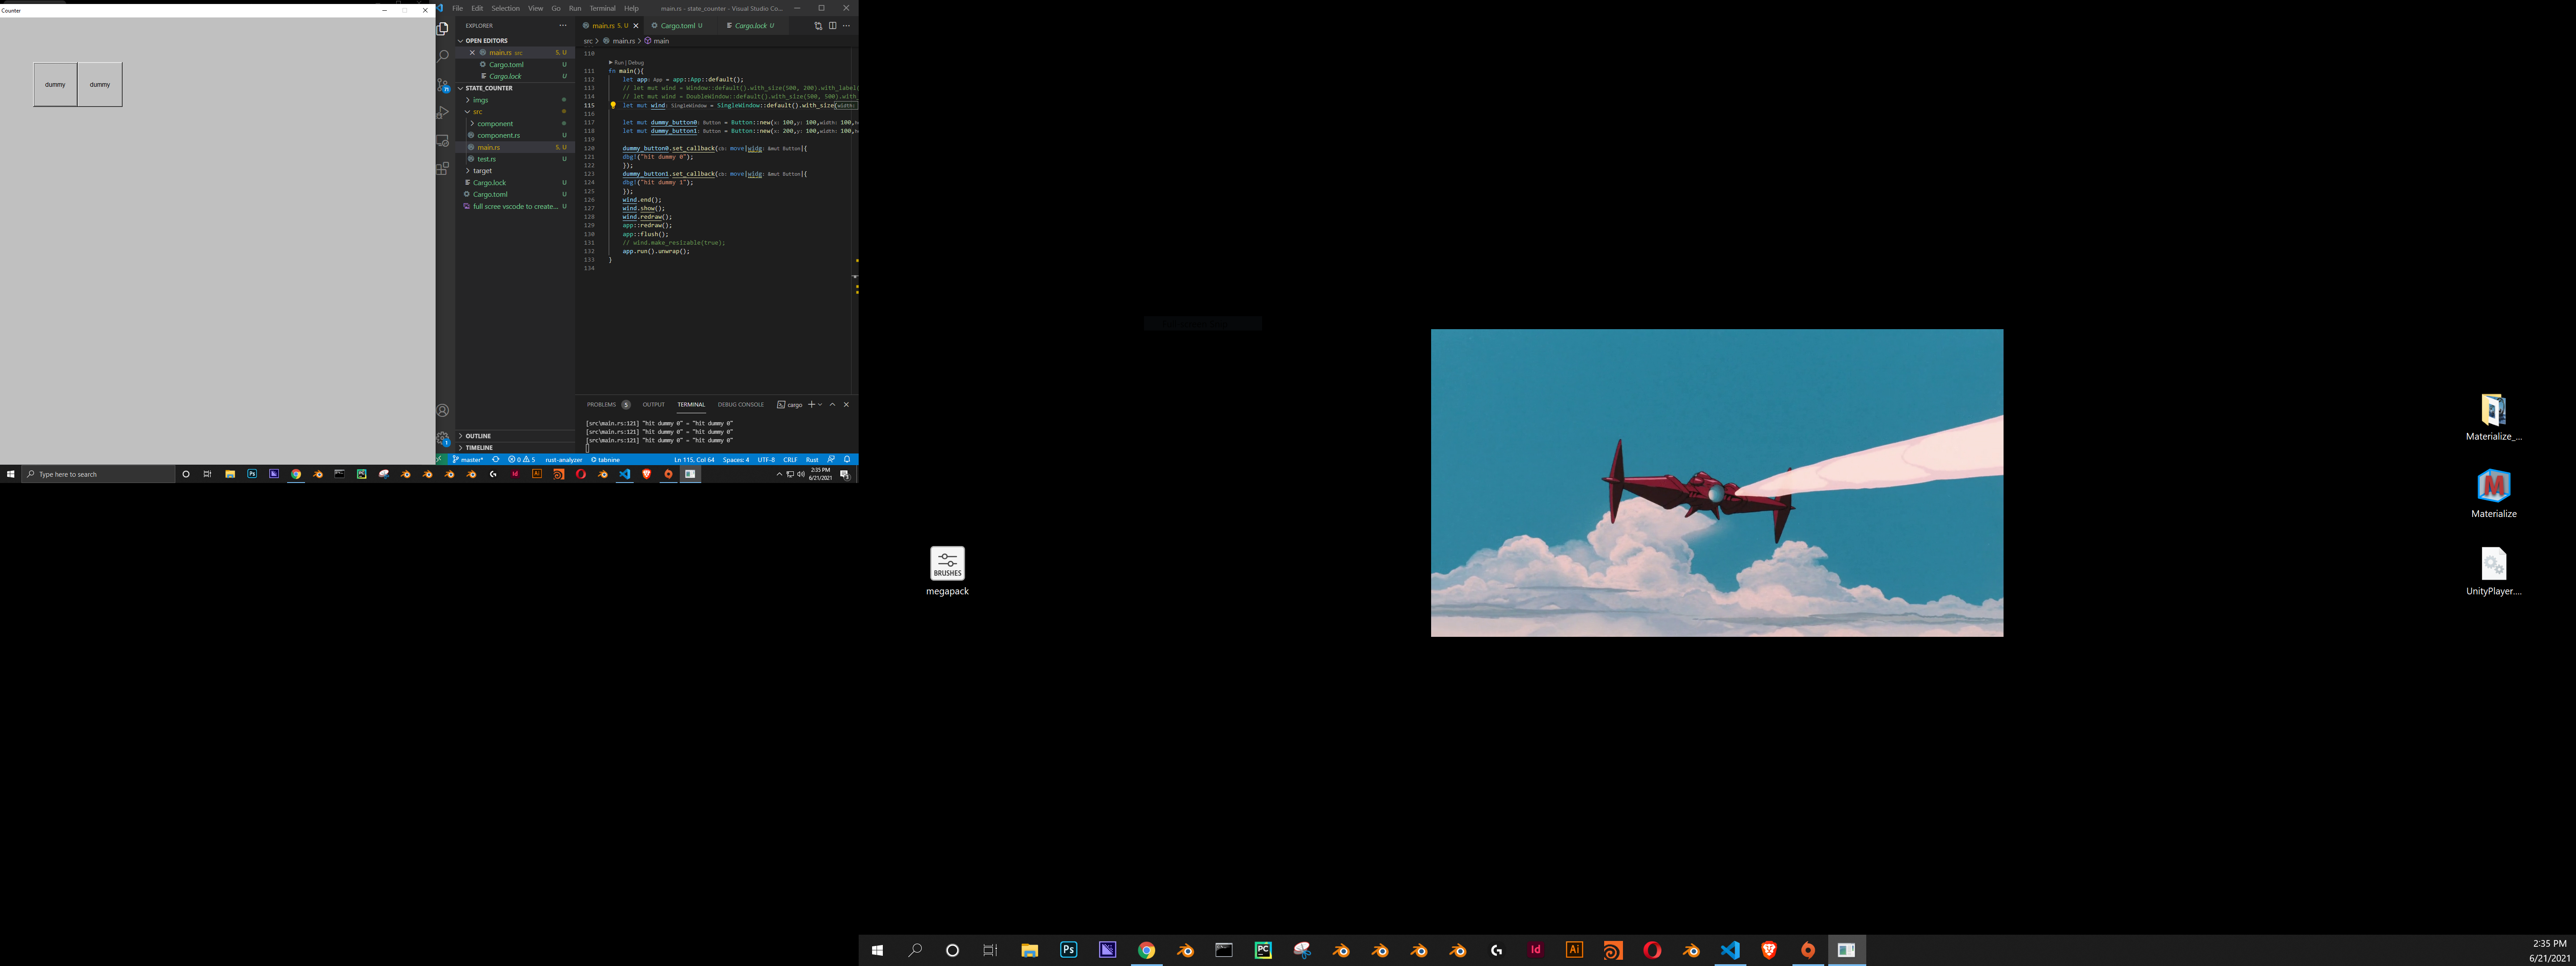Open the Search view in the activity bar
This screenshot has width=2576, height=966.
click(441, 57)
